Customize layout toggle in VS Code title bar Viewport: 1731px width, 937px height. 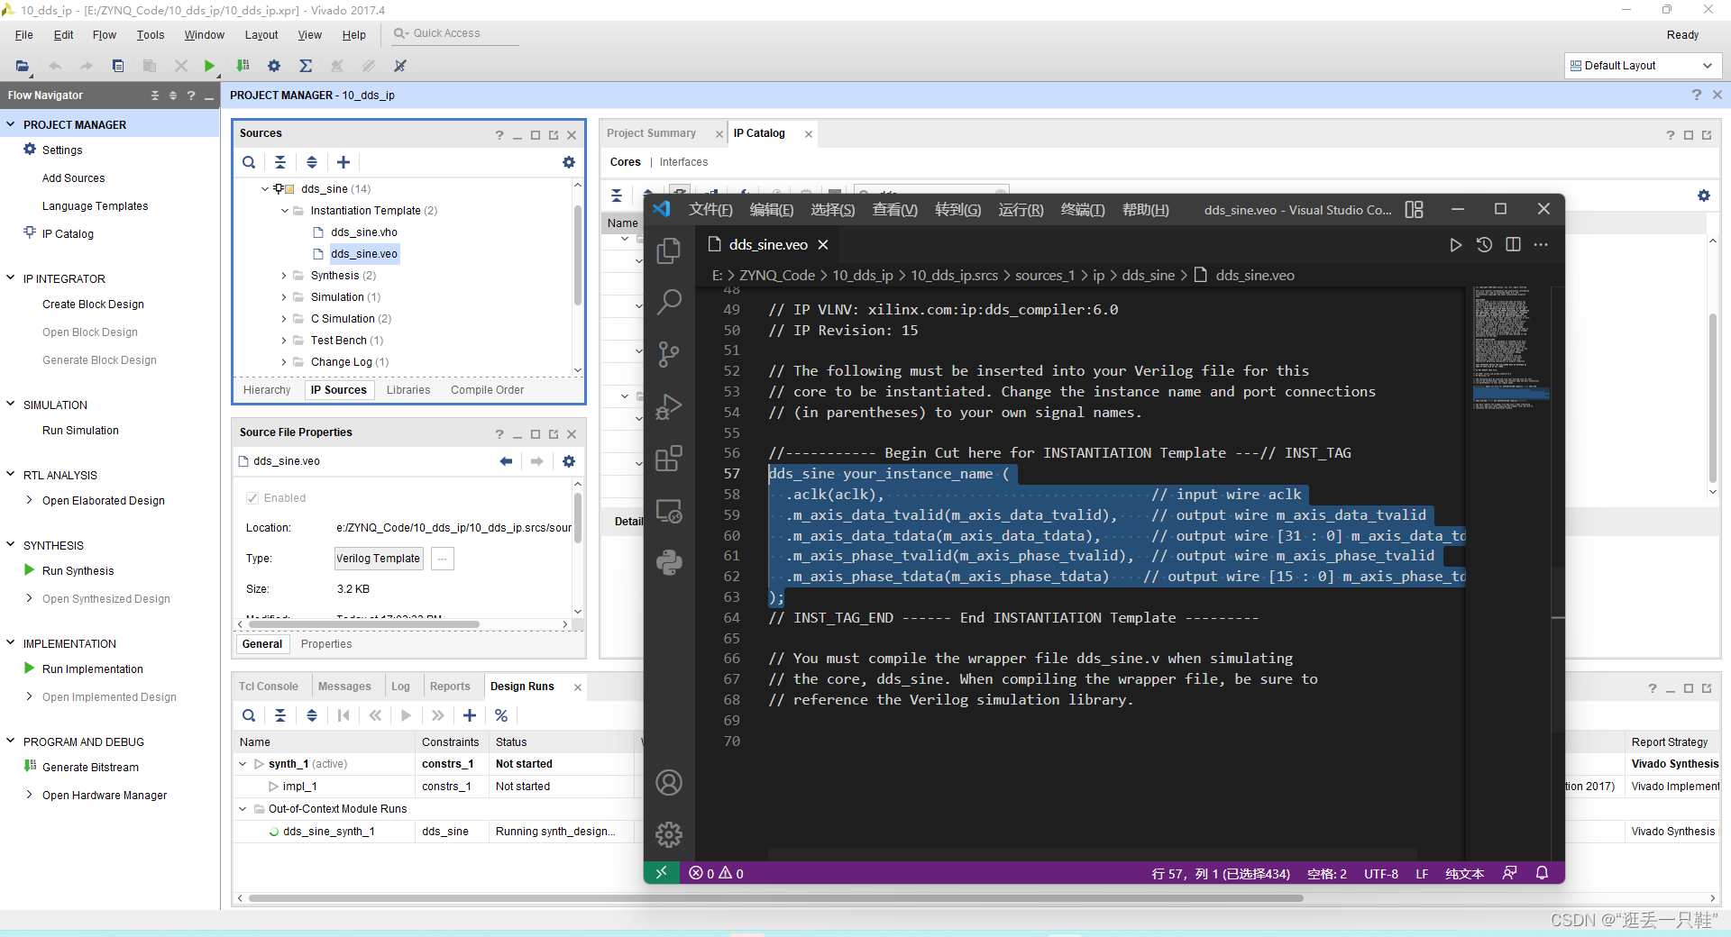pyautogui.click(x=1414, y=210)
